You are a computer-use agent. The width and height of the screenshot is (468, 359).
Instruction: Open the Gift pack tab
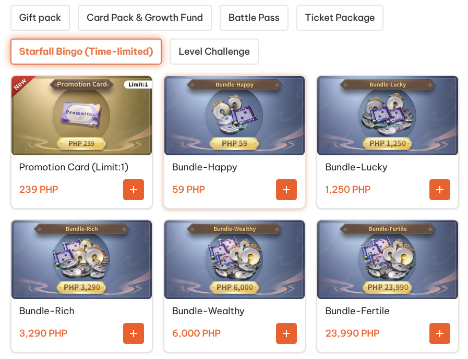(40, 18)
